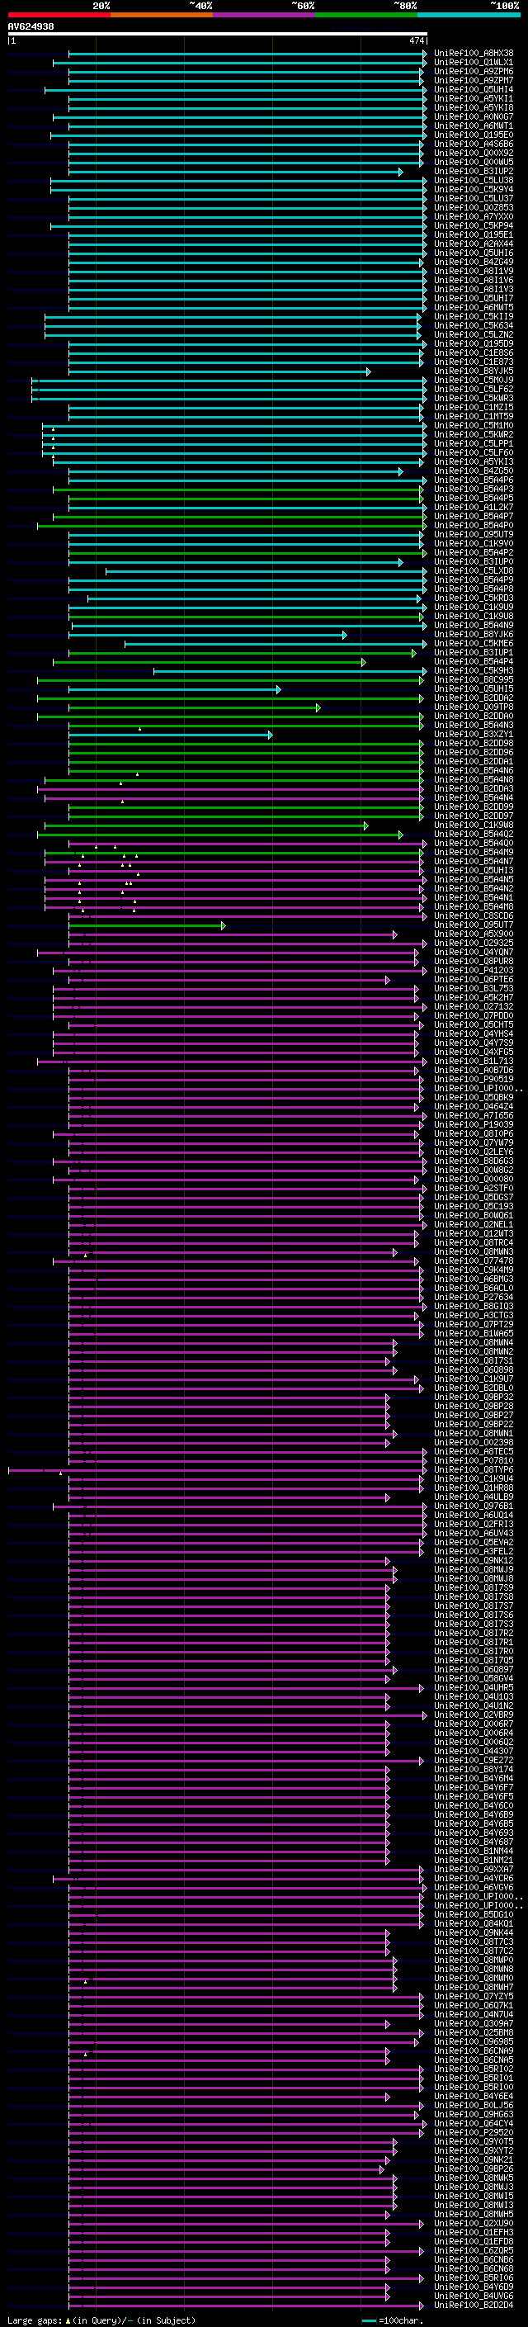Select the UniRef100_Q09TP8 label
Image resolution: width=528 pixels, height=2327 pixels.
473,707
